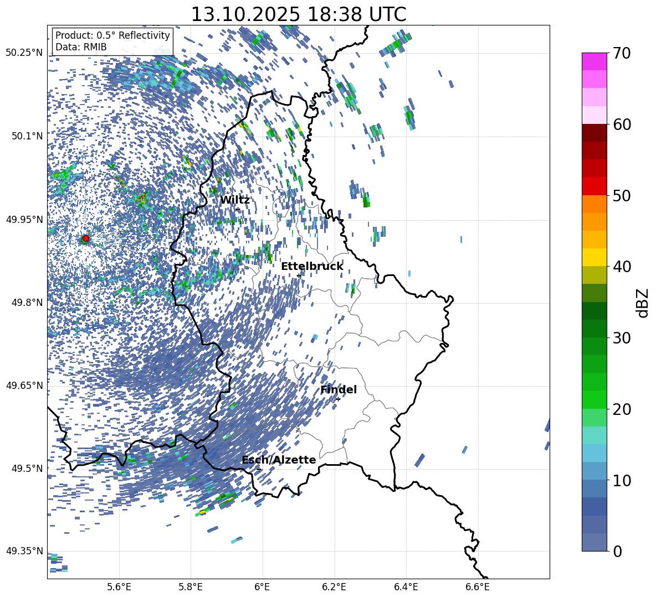Viewport: 656px width, 598px height.
Task: Click the Ettelbruck location cross marker
Action: pos(299,275)
